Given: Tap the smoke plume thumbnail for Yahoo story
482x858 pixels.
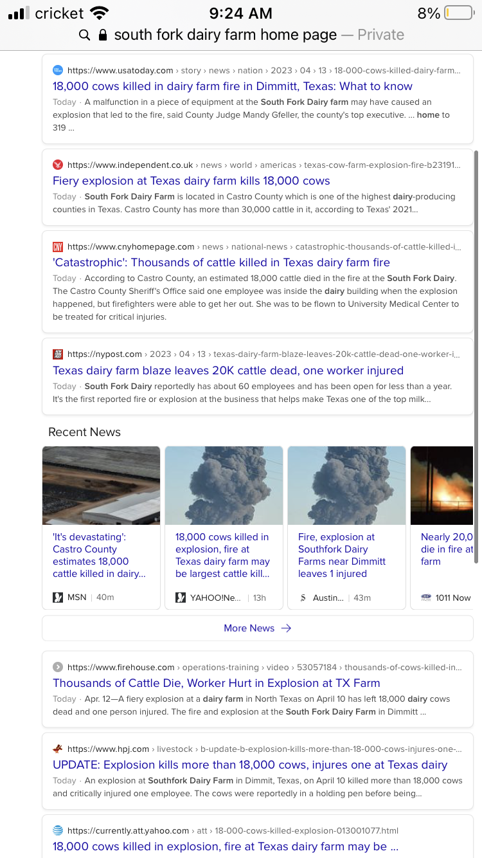Looking at the screenshot, I should [x=224, y=486].
